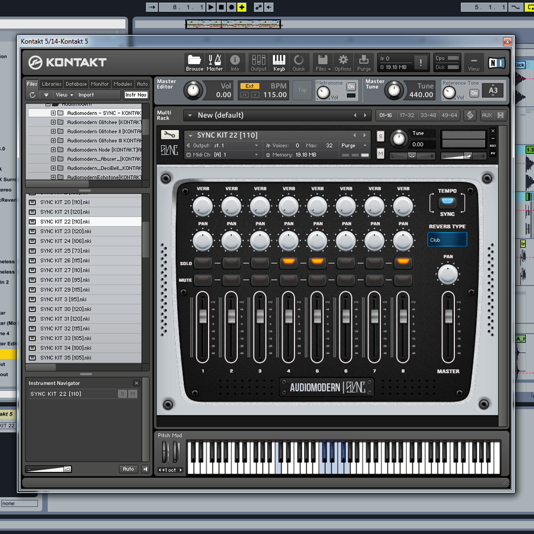Click the Instr Nav button
The image size is (534, 534).
136,95
